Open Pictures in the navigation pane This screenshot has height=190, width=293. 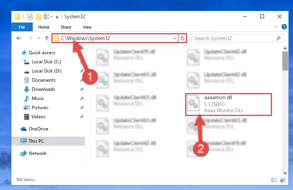point(40,108)
